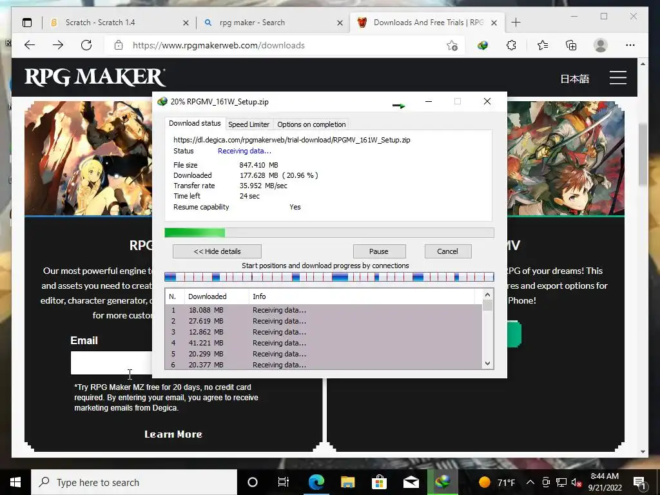Click the green download progress bar
660x495 pixels.
(329, 233)
